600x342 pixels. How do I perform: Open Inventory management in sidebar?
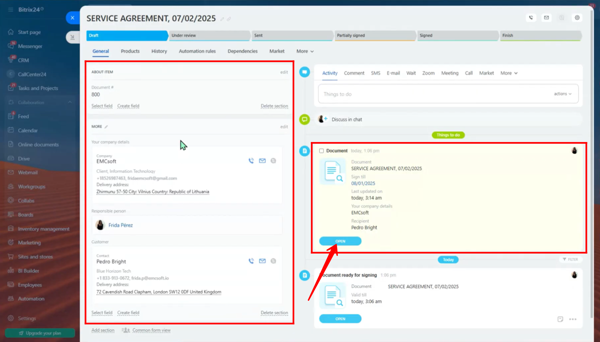point(44,229)
